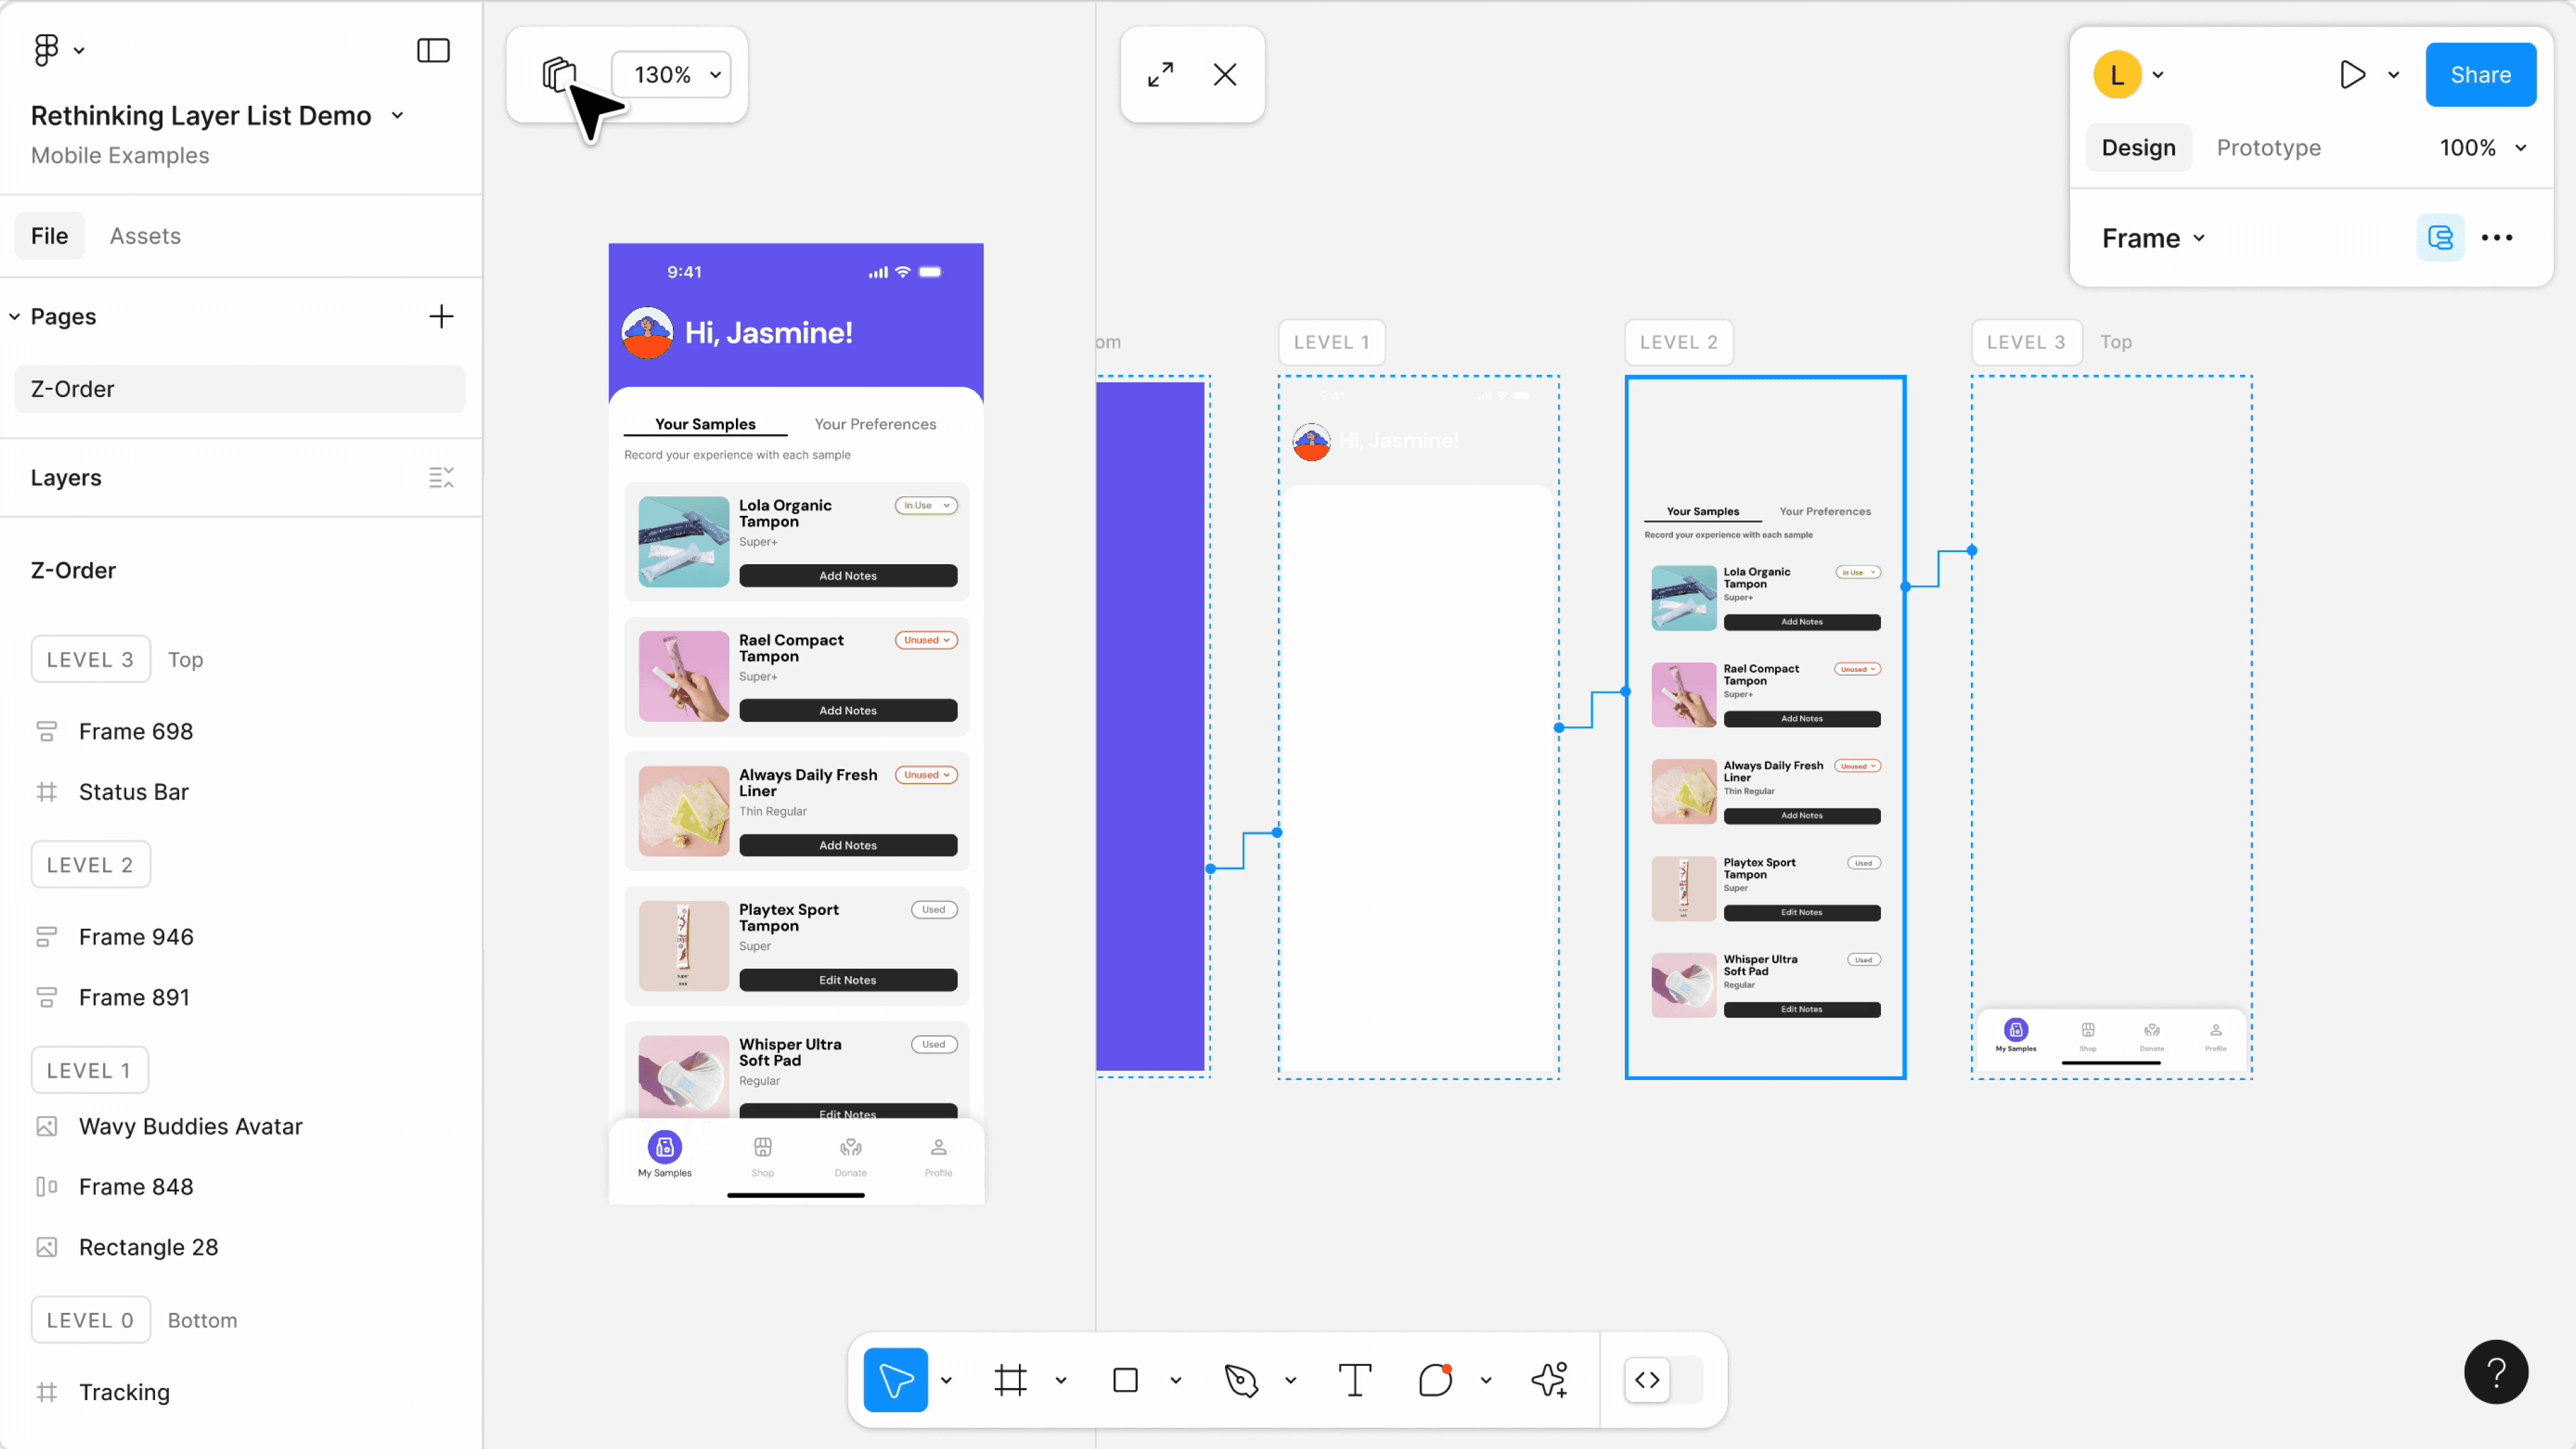2576x1449 pixels.
Task: Select the Comment bubble tool
Action: click(1435, 1380)
